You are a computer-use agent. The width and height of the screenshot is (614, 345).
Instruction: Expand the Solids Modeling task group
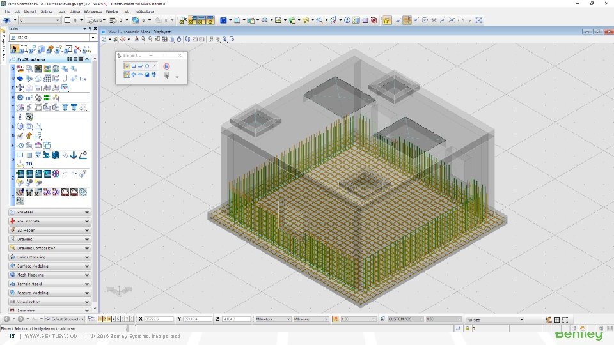(50, 257)
